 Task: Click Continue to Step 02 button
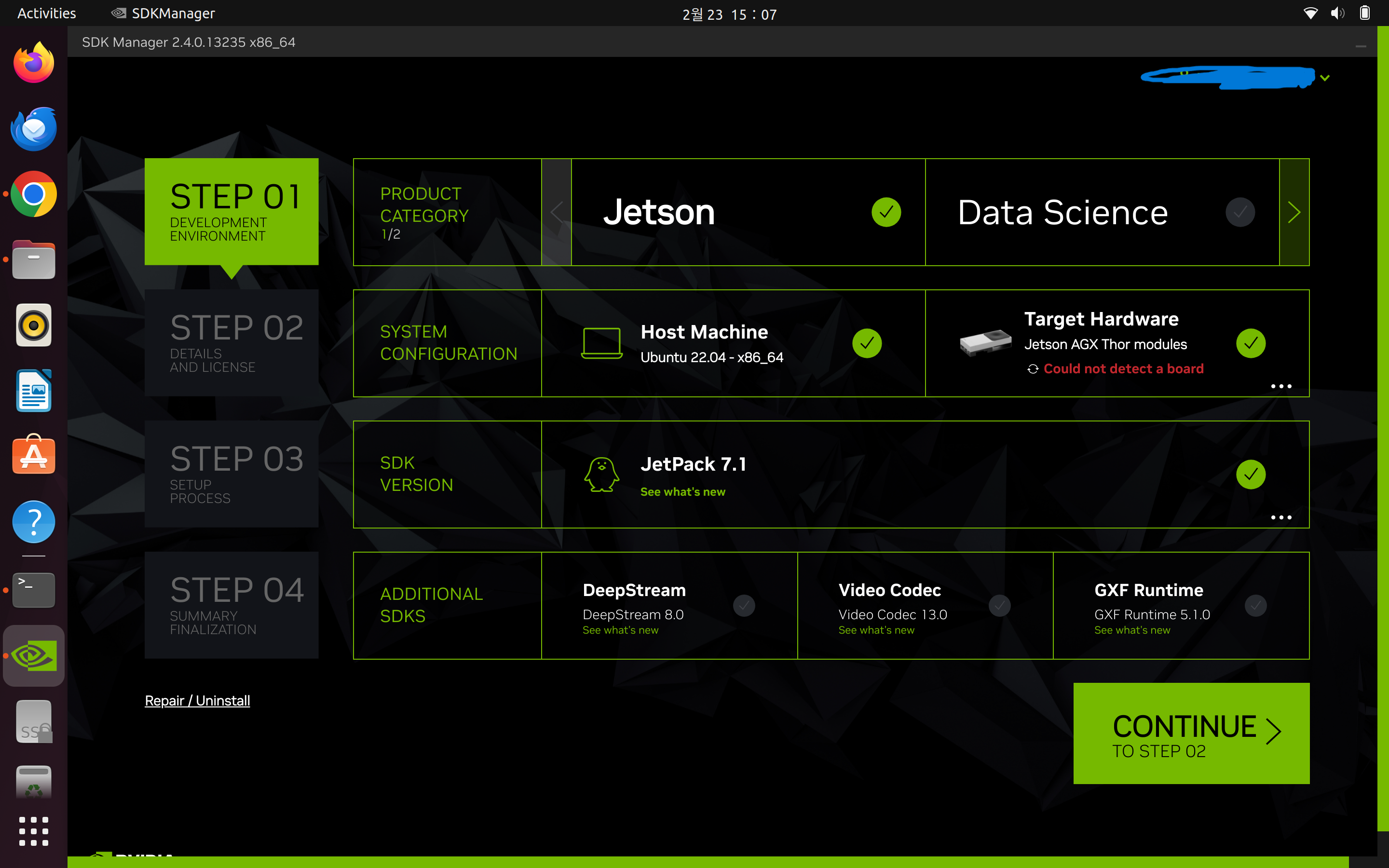(1191, 733)
